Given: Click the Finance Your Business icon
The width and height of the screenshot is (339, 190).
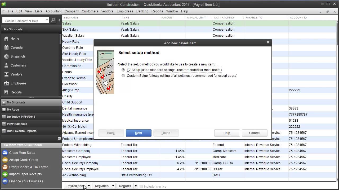Looking at the screenshot, I should pos(5,181).
